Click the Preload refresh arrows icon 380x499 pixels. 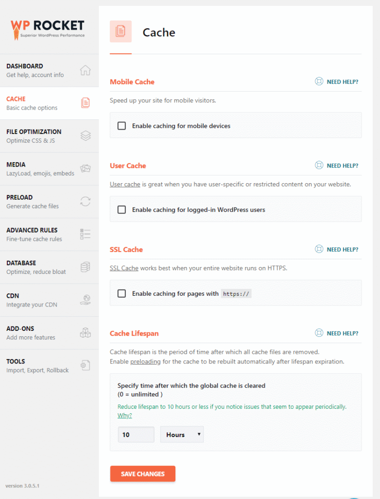pyautogui.click(x=85, y=201)
